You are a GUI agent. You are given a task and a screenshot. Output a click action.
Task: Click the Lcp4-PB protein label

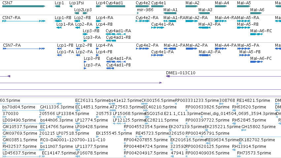click(104, 52)
